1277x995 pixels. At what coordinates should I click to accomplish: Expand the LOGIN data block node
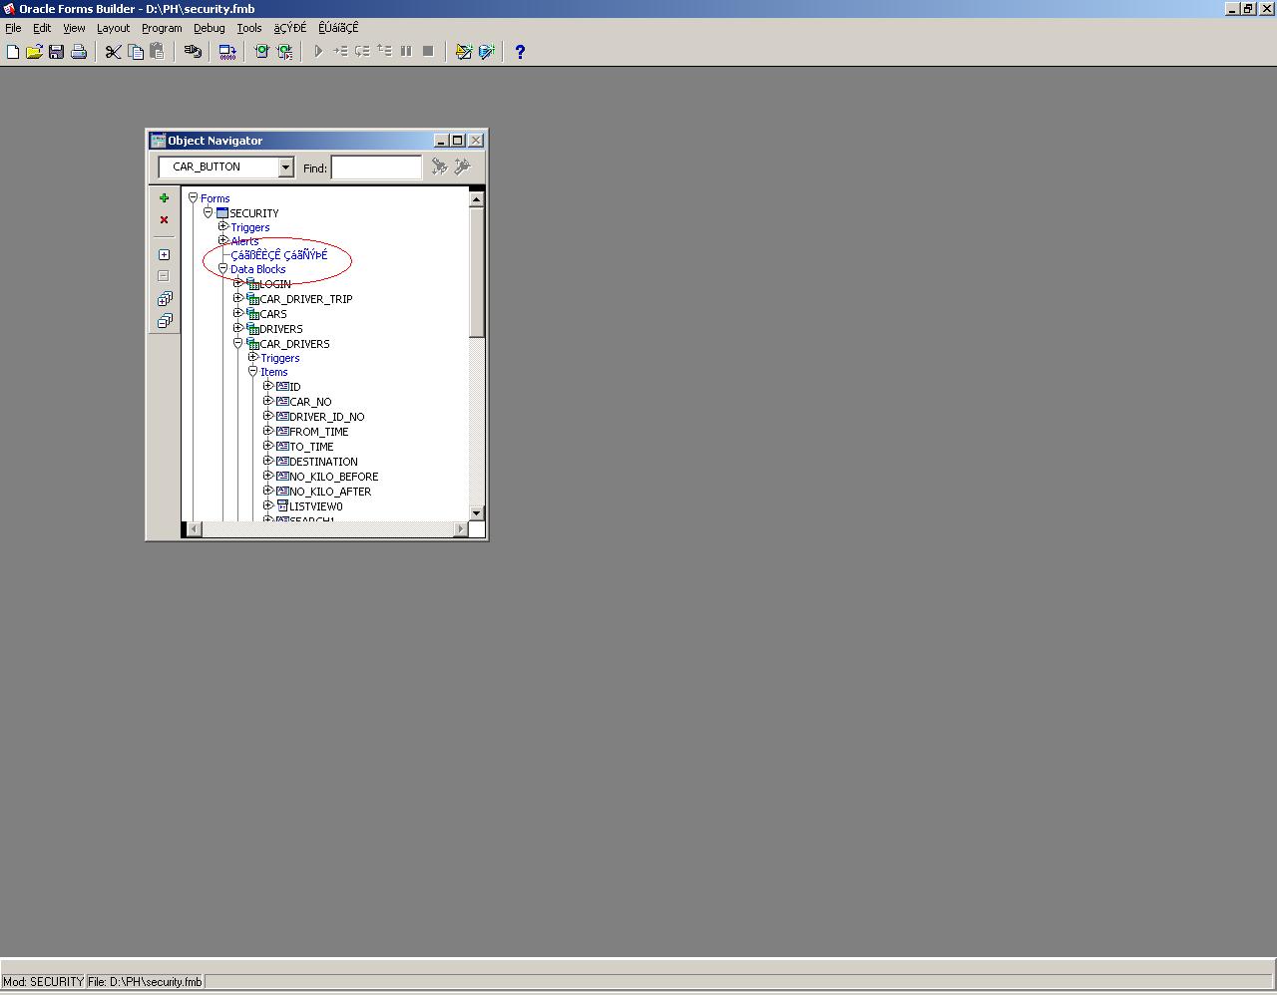(x=238, y=284)
